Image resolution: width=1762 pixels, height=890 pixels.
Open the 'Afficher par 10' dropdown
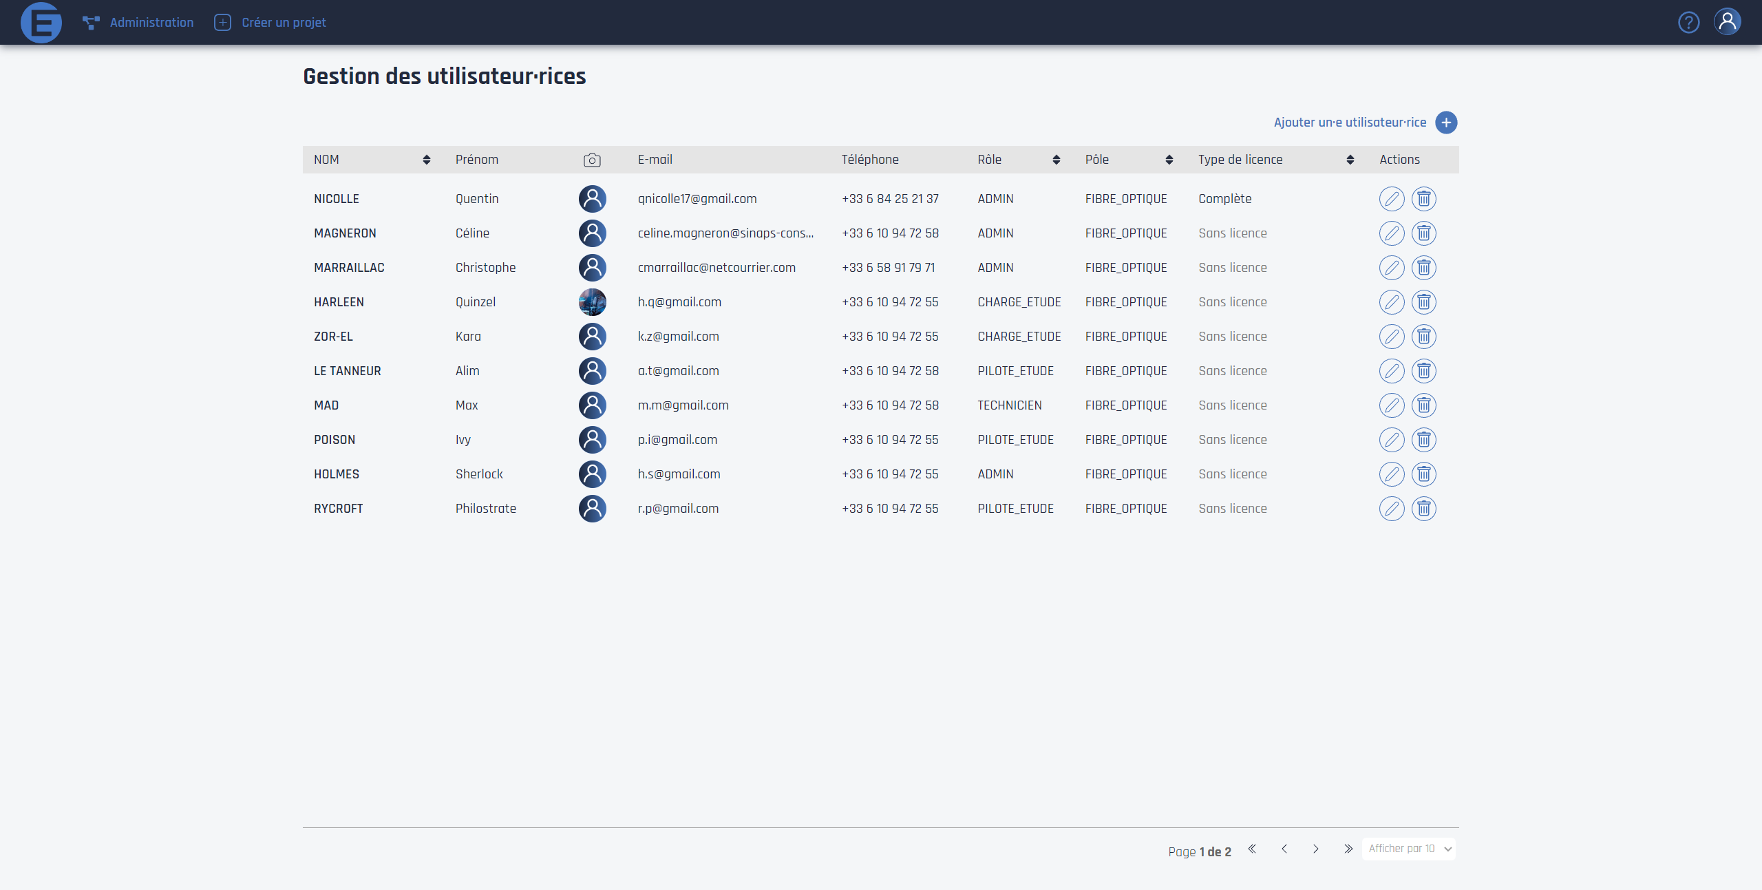pos(1409,849)
